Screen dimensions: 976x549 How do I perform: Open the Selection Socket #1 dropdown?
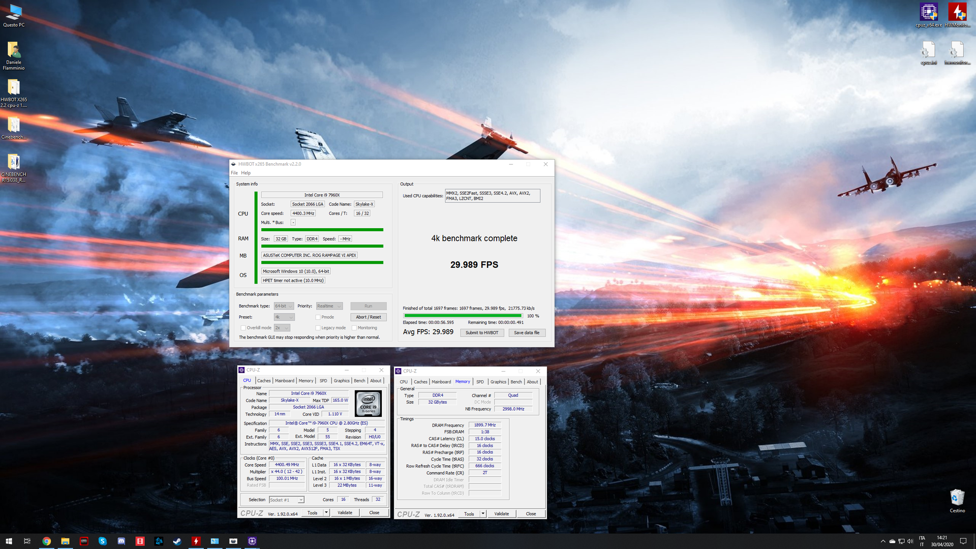287,500
